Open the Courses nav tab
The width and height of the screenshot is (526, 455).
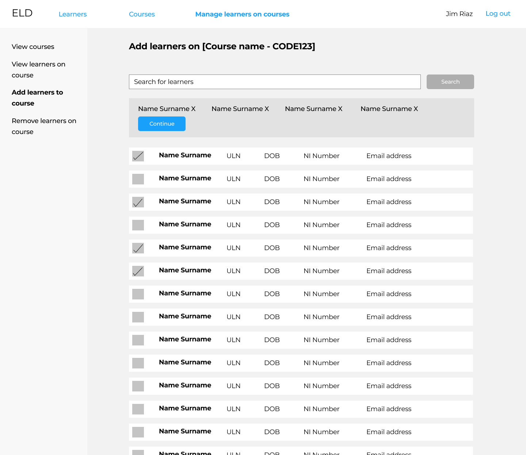(142, 14)
